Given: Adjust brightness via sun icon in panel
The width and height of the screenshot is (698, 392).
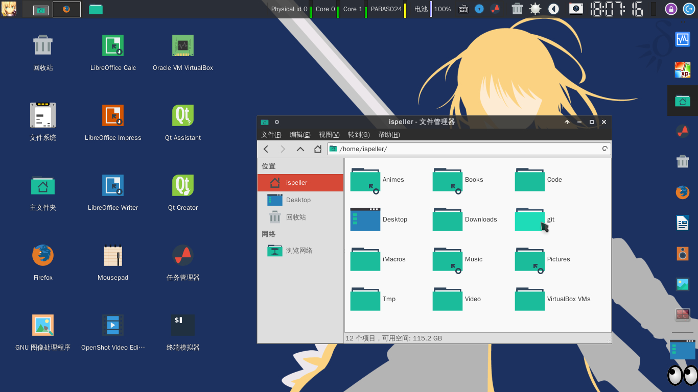Looking at the screenshot, I should (x=535, y=9).
